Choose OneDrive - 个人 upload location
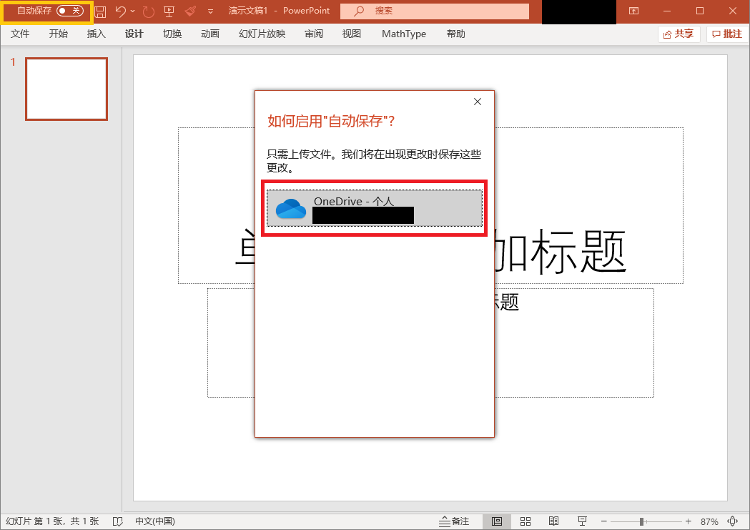Screen dimensions: 750x530 (x=375, y=208)
